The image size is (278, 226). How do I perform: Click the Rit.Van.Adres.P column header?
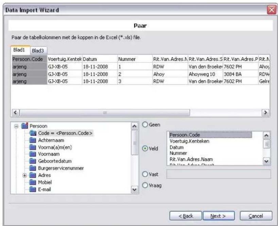pyautogui.click(x=240, y=59)
